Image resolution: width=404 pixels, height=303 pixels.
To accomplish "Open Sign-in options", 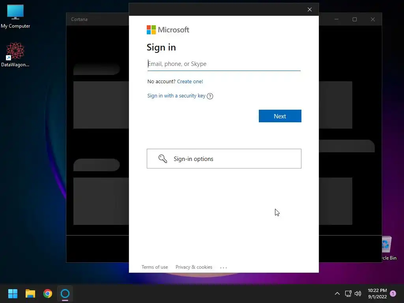I will tap(224, 159).
